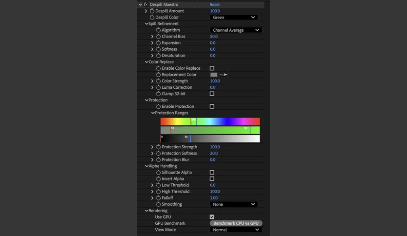Click the green saturation protection range bar
This screenshot has height=236, width=407.
[x=210, y=130]
